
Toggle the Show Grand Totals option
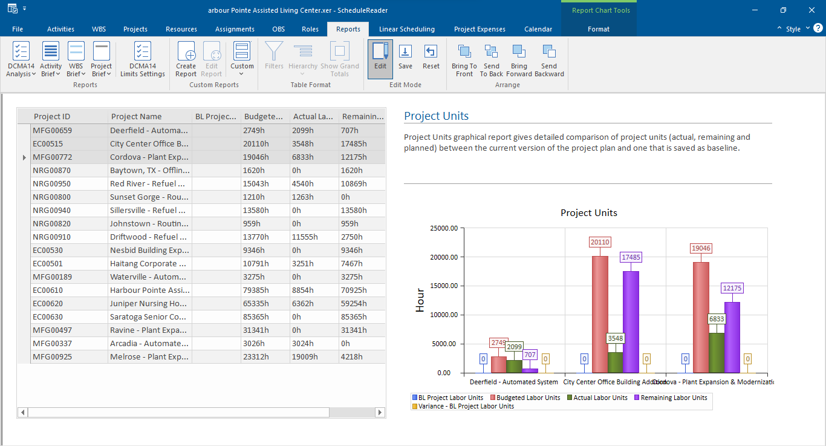pyautogui.click(x=339, y=59)
